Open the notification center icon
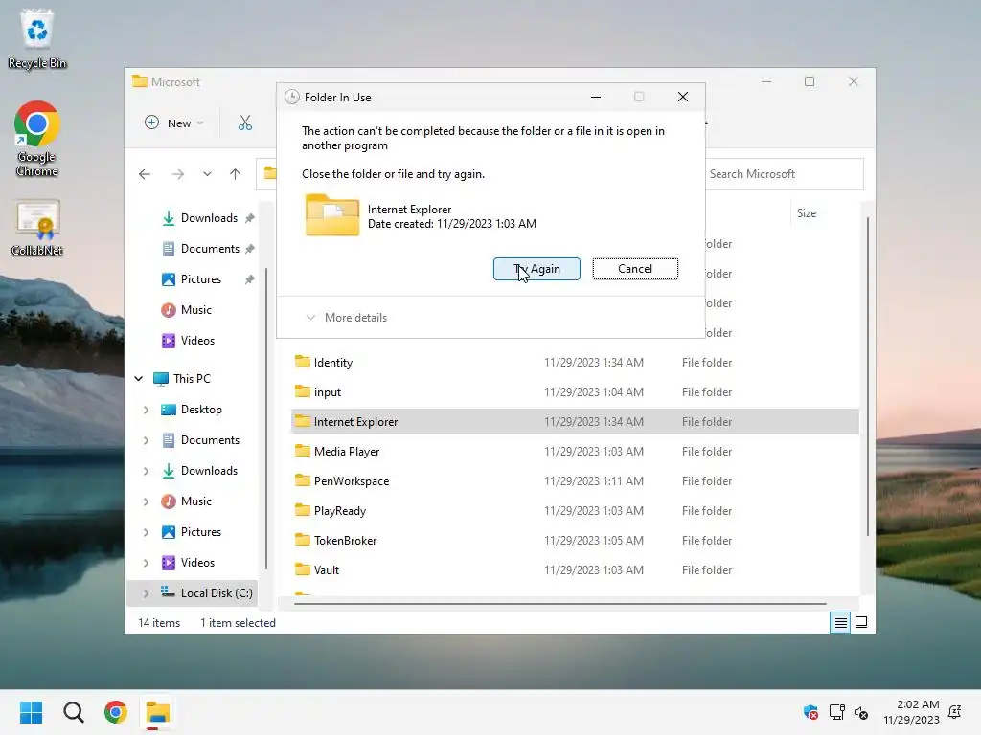Viewport: 981px width, 735px height. (x=955, y=712)
